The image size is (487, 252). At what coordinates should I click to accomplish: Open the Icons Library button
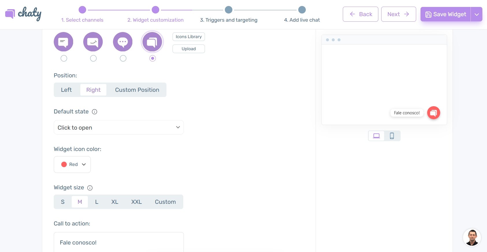pyautogui.click(x=188, y=37)
